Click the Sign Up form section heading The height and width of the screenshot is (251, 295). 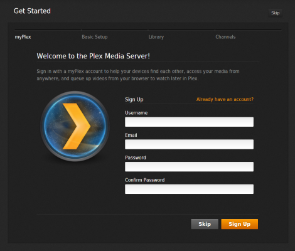coord(134,99)
